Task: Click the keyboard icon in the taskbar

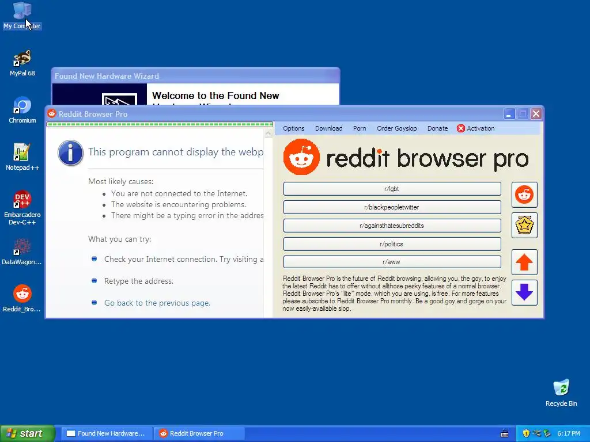Action: [505, 434]
